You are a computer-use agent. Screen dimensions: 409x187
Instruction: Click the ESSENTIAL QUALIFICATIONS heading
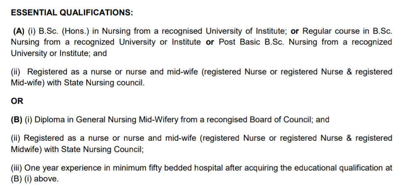point(72,13)
